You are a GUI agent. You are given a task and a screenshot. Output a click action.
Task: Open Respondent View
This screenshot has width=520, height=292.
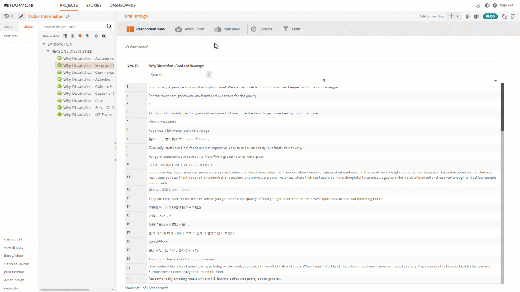(x=145, y=29)
